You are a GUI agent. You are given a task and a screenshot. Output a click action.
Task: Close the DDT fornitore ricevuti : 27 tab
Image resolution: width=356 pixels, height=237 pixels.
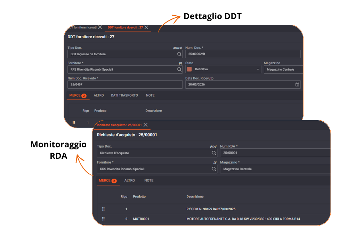click(146, 27)
